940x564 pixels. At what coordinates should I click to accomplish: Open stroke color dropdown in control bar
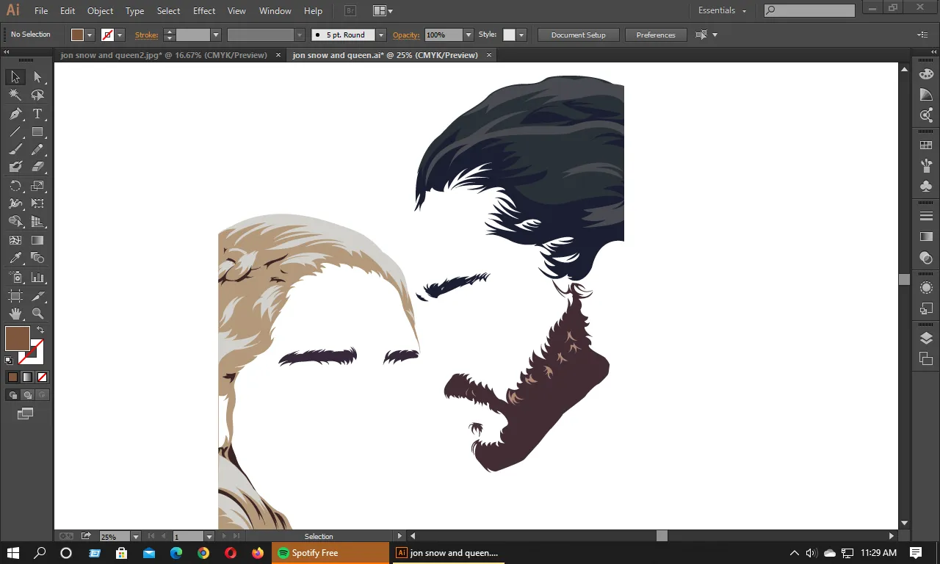pyautogui.click(x=120, y=35)
